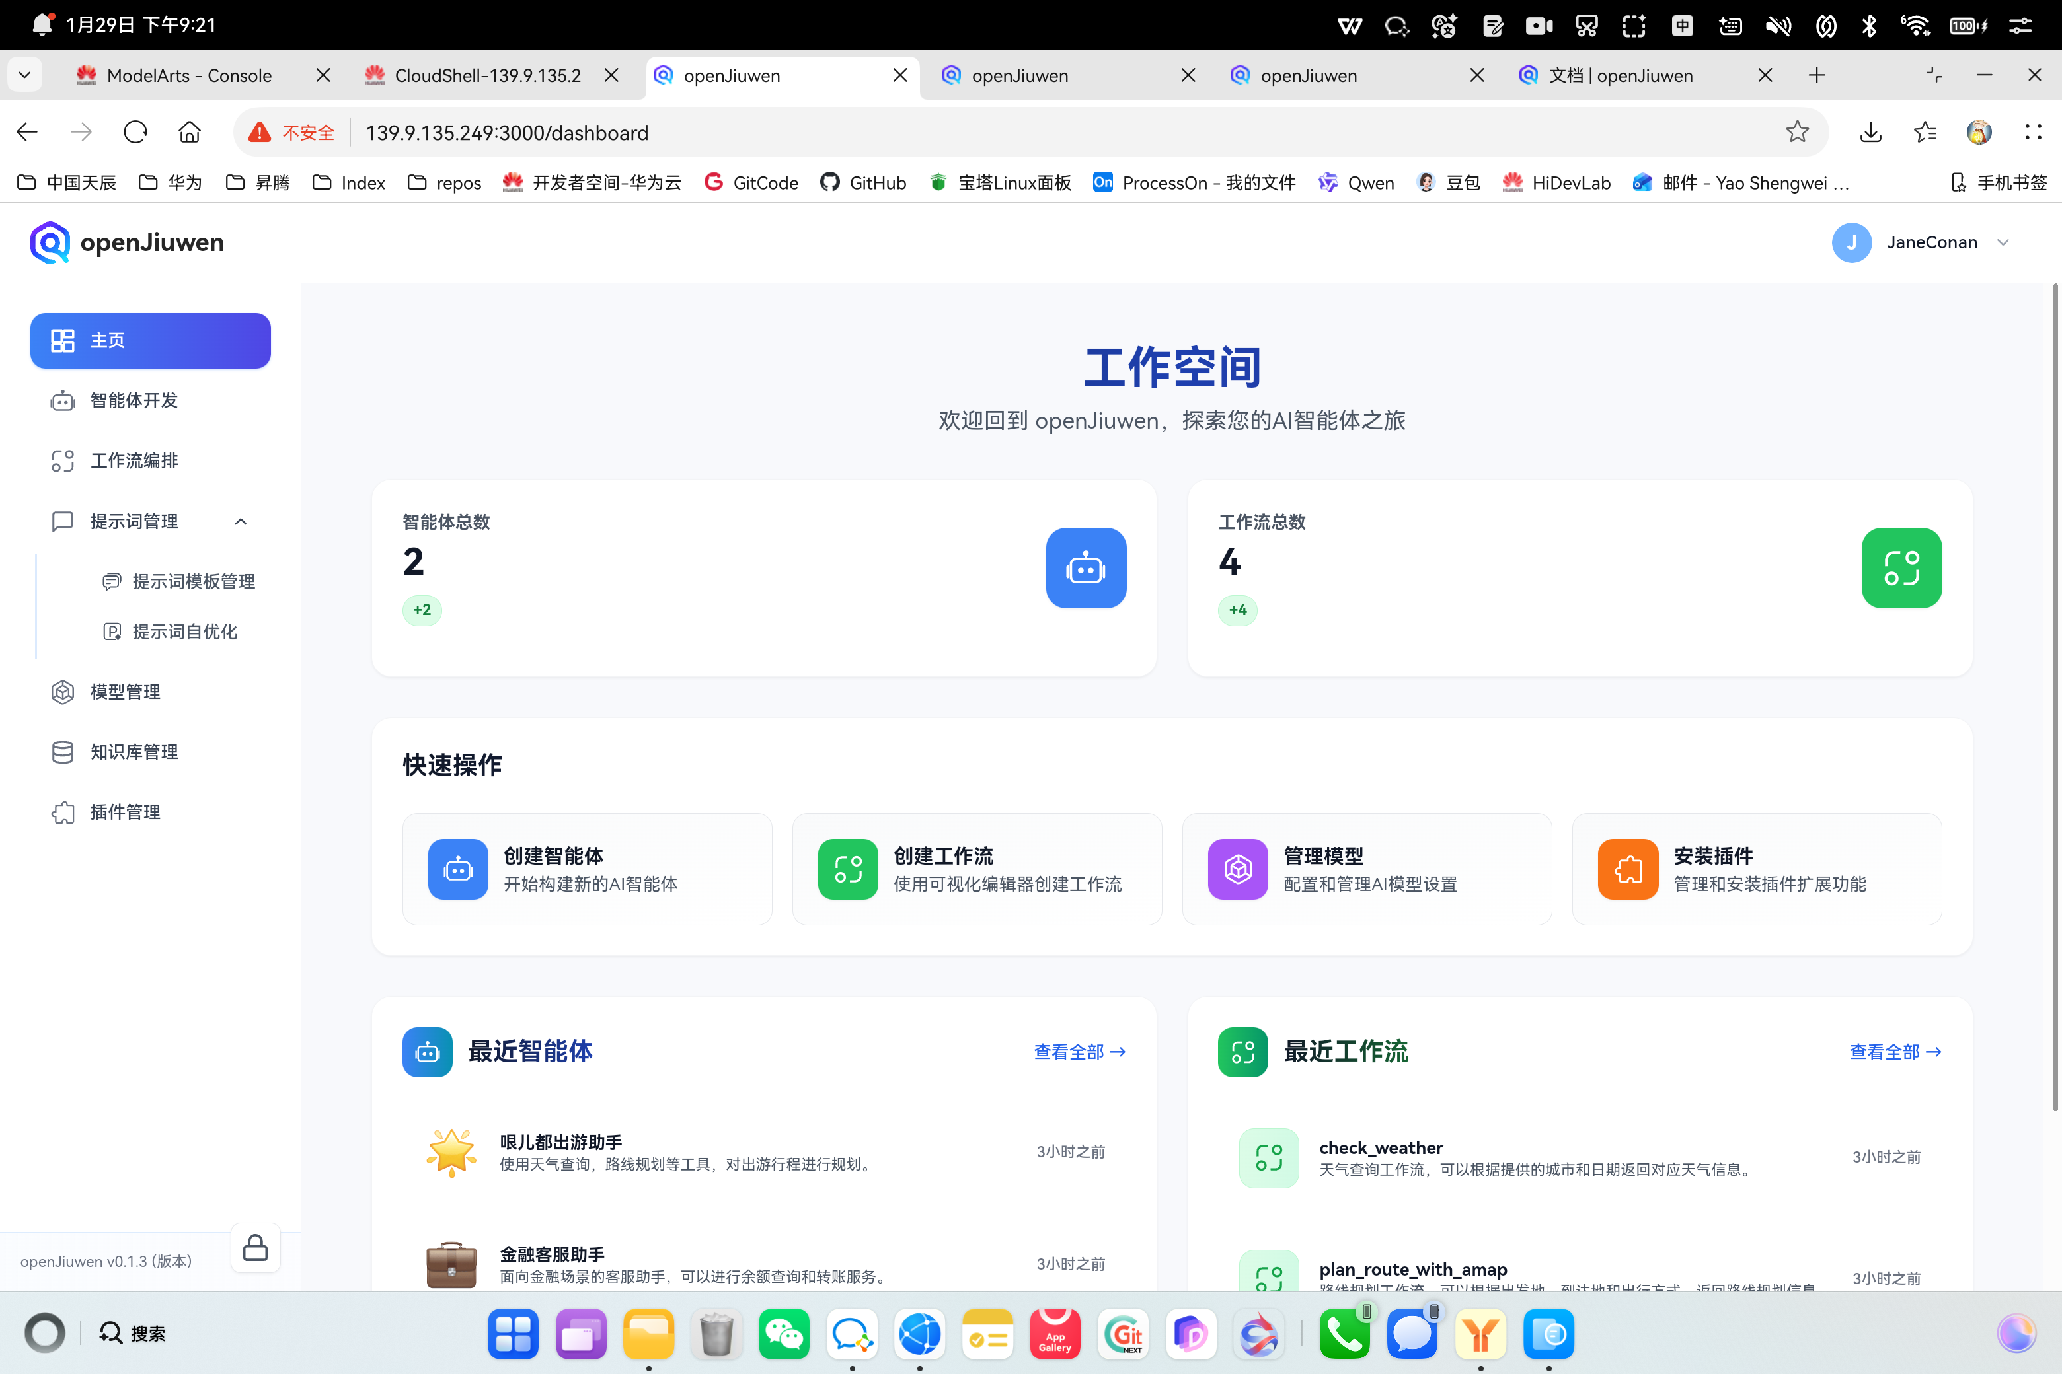Switch to the ModelArts - Console tab
The image size is (2062, 1374).
point(188,75)
